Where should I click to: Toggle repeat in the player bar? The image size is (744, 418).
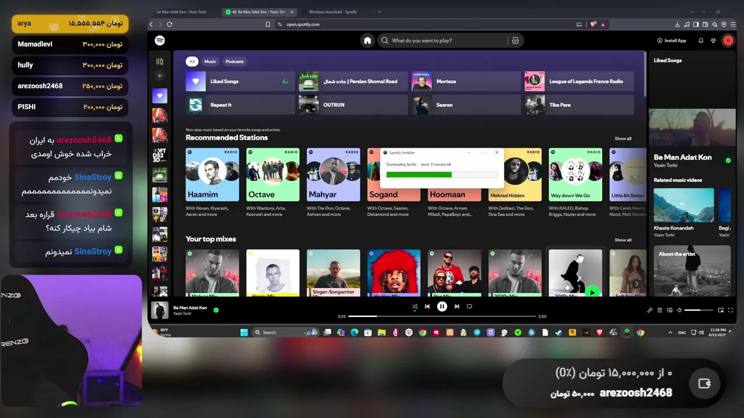[470, 307]
